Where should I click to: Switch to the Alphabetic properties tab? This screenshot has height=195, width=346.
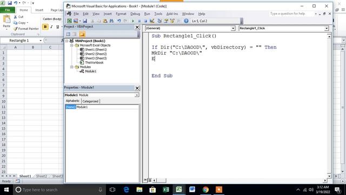click(72, 101)
